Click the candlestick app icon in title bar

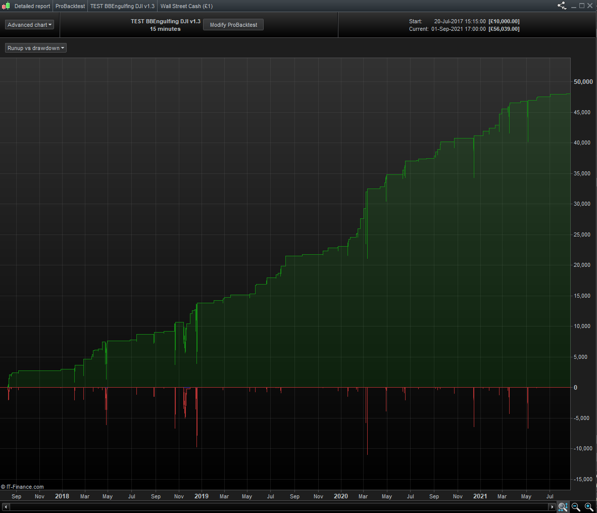click(6, 6)
